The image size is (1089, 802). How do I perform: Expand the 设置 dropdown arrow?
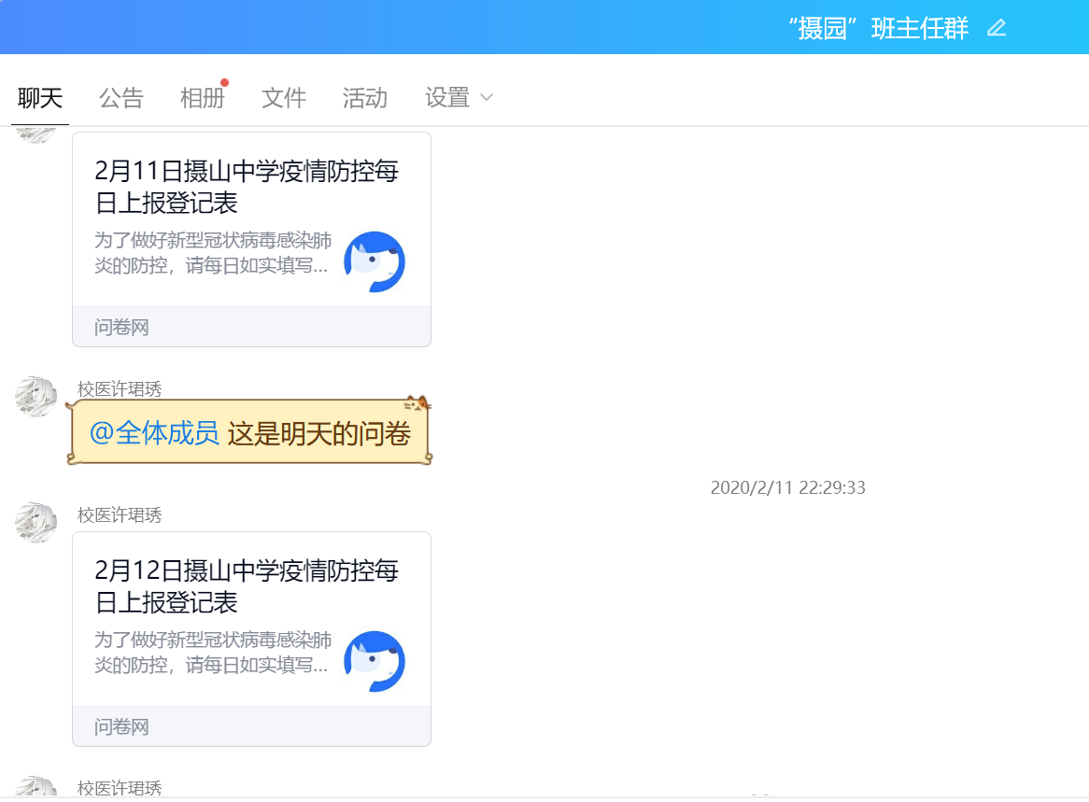(x=487, y=98)
